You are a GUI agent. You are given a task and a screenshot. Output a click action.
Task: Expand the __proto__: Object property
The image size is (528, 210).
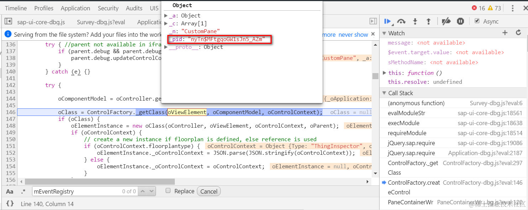(x=166, y=47)
